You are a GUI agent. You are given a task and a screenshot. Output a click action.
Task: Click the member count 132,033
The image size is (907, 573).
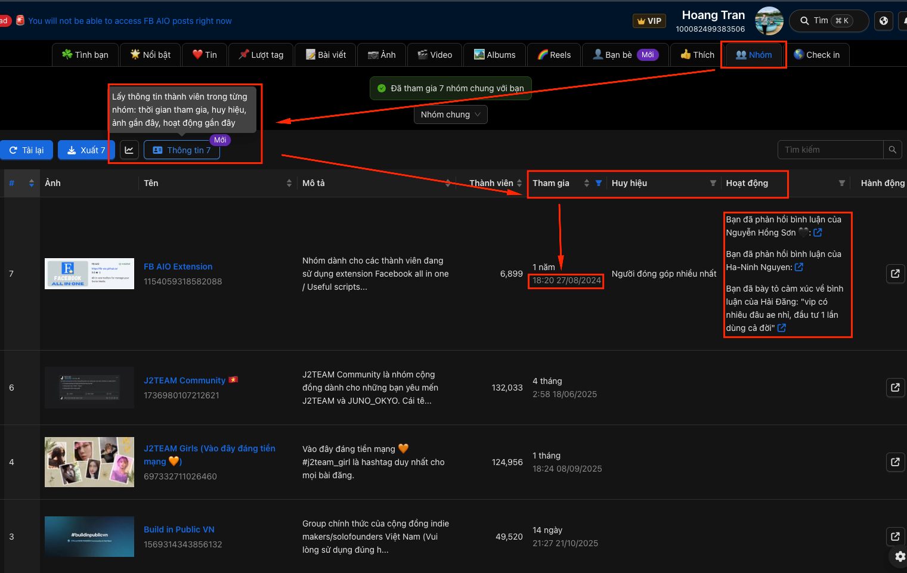[x=507, y=388]
